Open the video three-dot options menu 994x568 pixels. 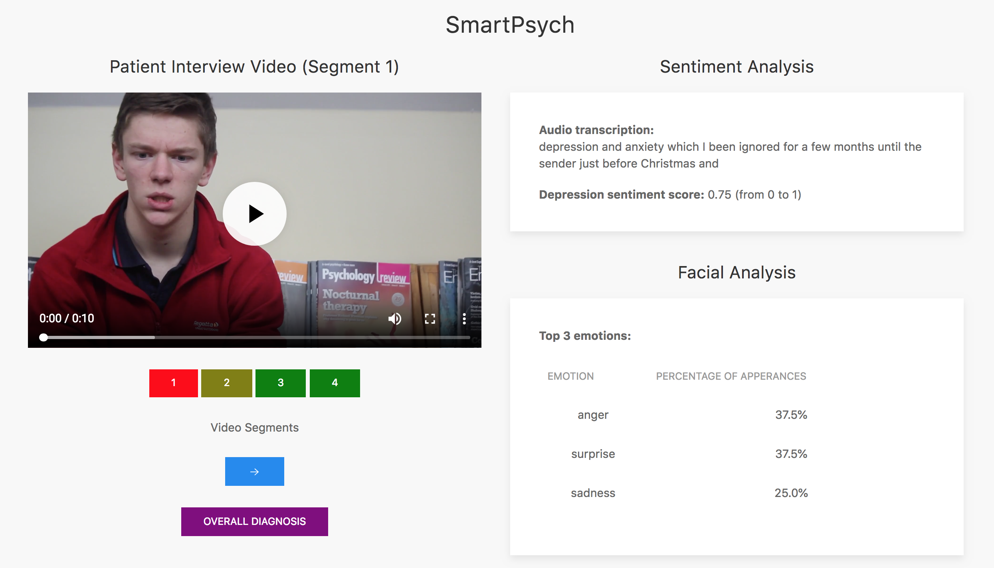coord(464,318)
